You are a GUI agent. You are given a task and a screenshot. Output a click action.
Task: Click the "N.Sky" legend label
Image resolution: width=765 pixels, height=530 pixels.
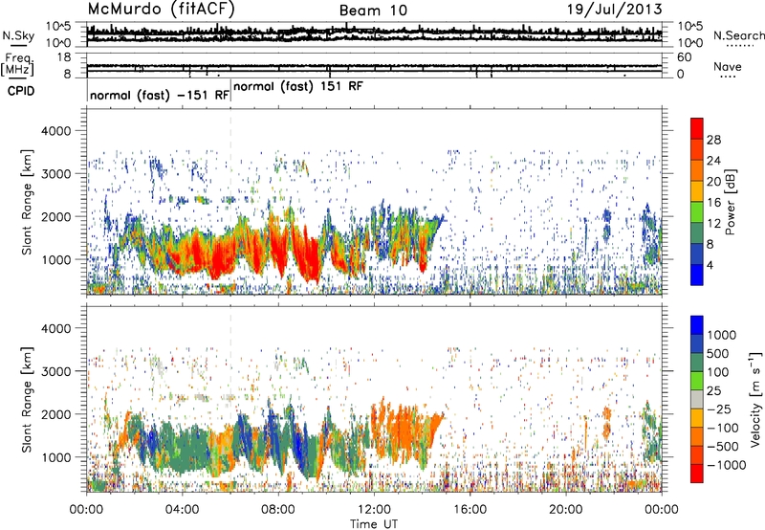(x=18, y=35)
